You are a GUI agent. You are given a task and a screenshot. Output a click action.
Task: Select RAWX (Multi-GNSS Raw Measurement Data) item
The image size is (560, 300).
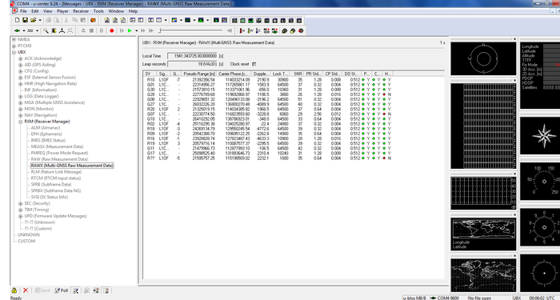coord(72,166)
